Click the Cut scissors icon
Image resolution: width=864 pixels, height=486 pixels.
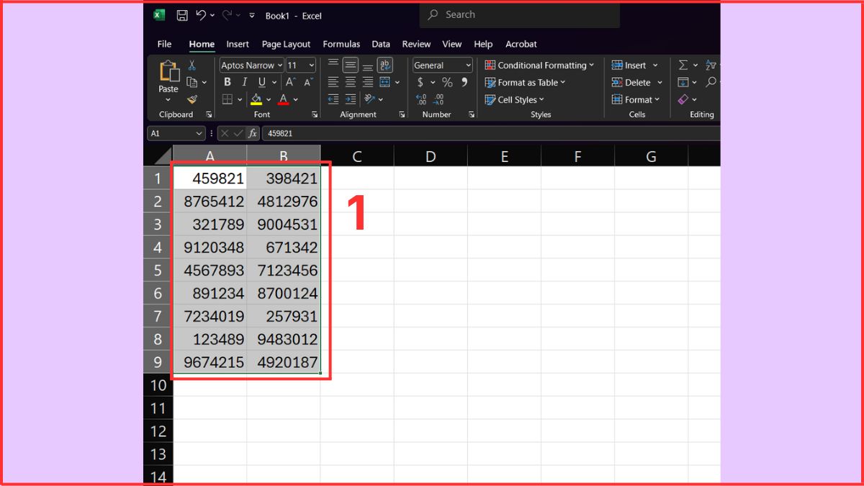tap(192, 66)
